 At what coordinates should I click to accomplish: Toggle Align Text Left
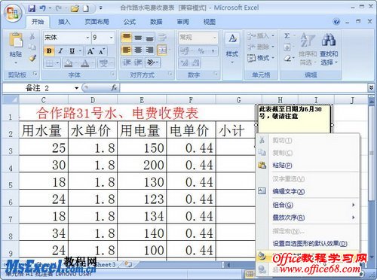tap(127, 50)
